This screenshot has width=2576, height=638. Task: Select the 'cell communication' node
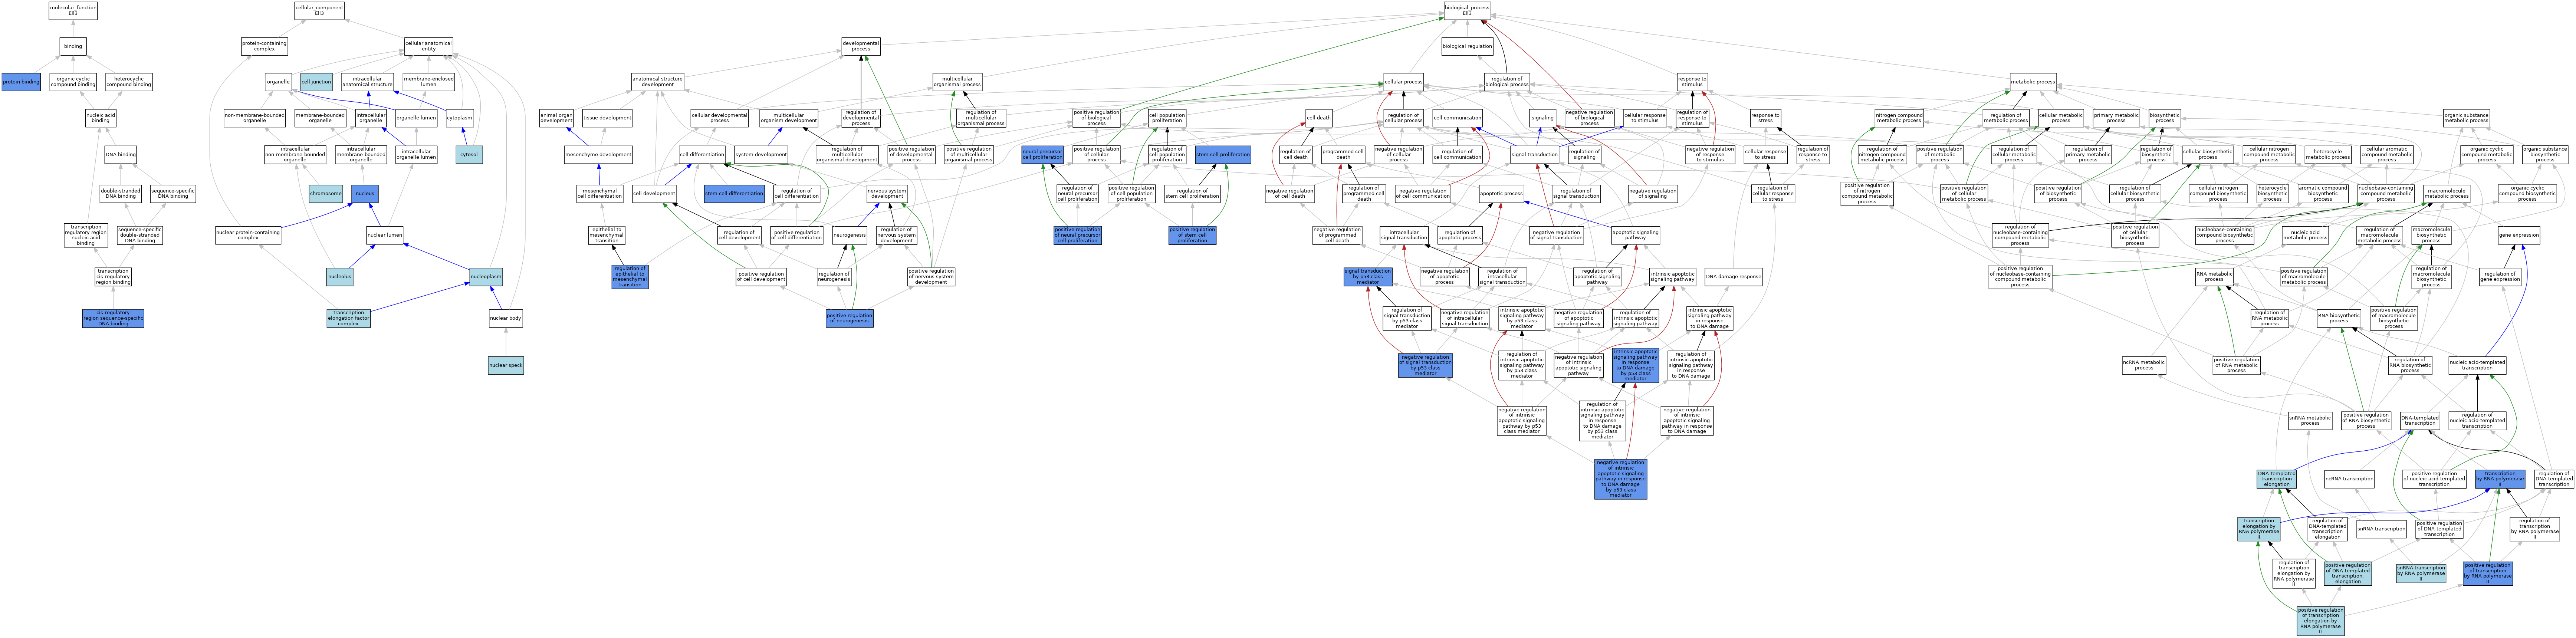(1458, 118)
